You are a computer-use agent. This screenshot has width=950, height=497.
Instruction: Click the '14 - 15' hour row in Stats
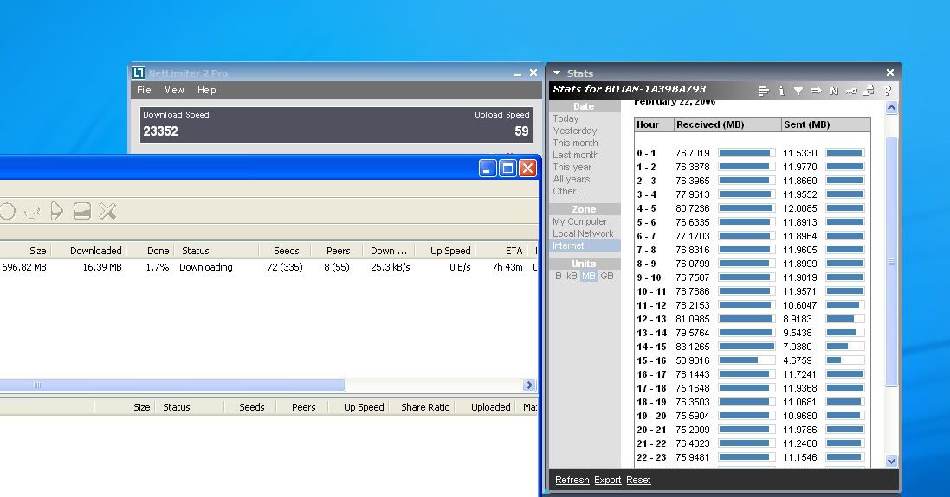(752, 347)
